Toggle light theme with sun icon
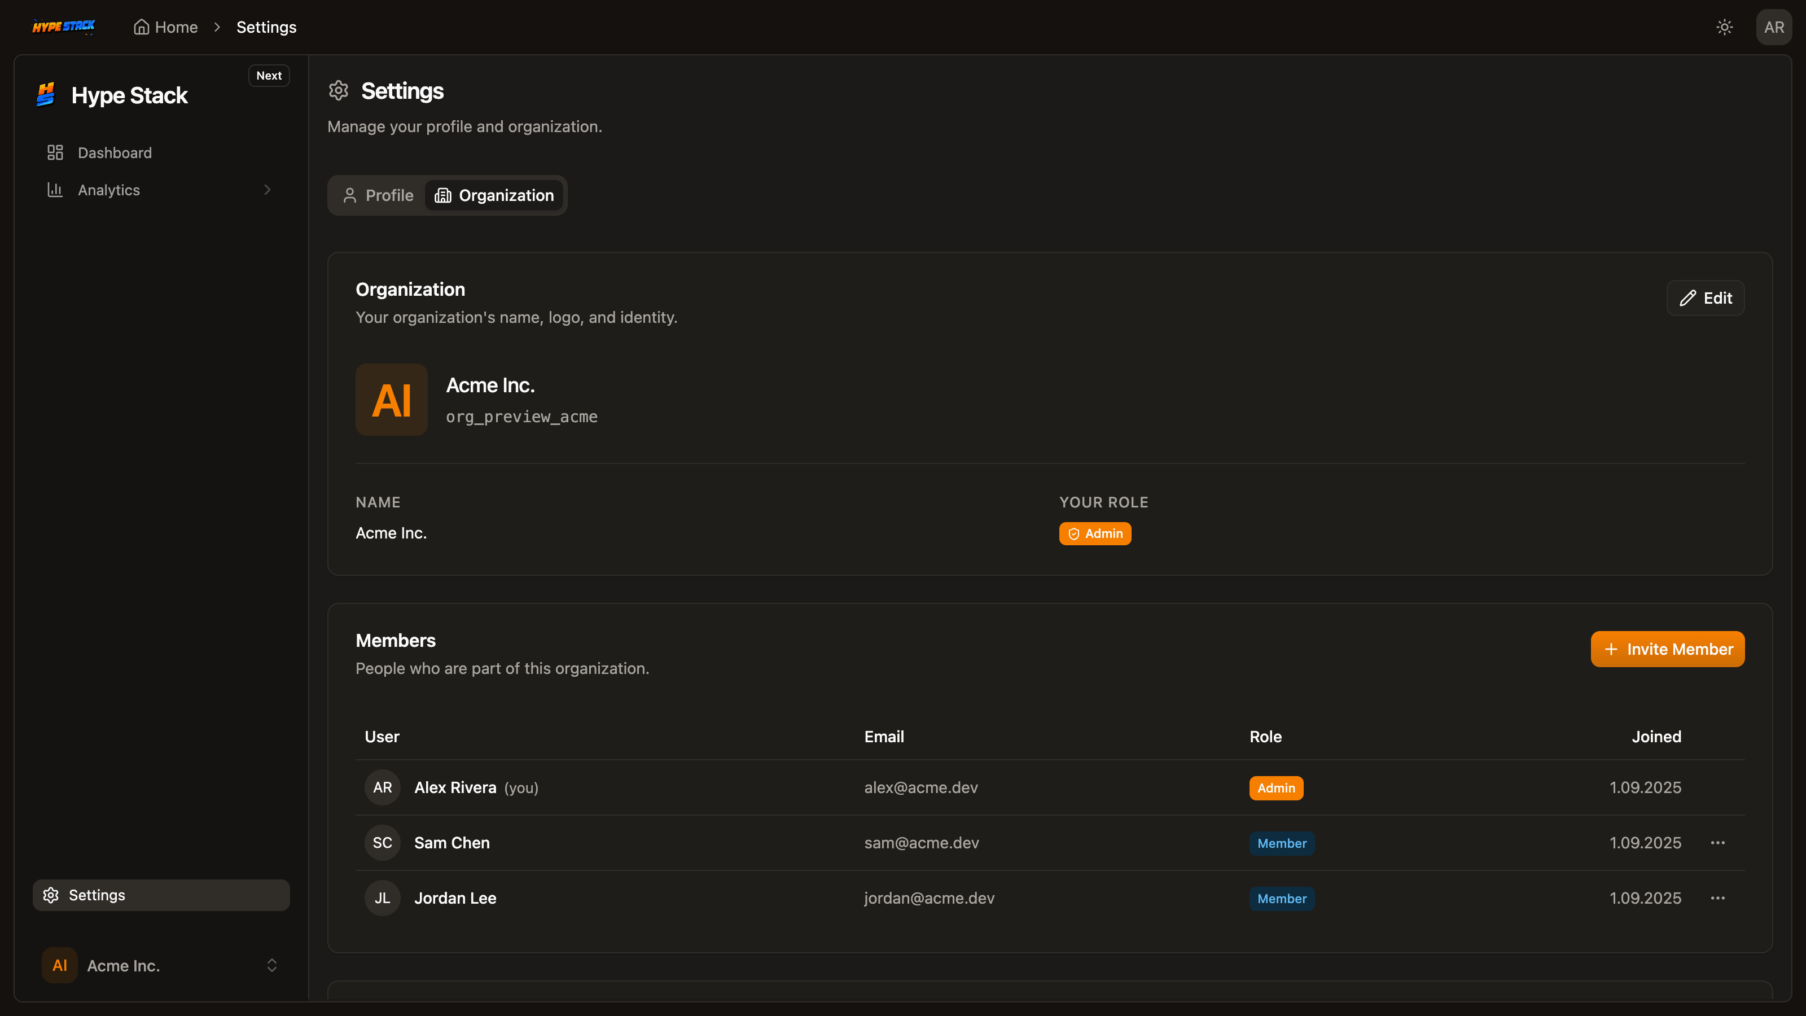Screen dimensions: 1806x1016 point(1724,27)
